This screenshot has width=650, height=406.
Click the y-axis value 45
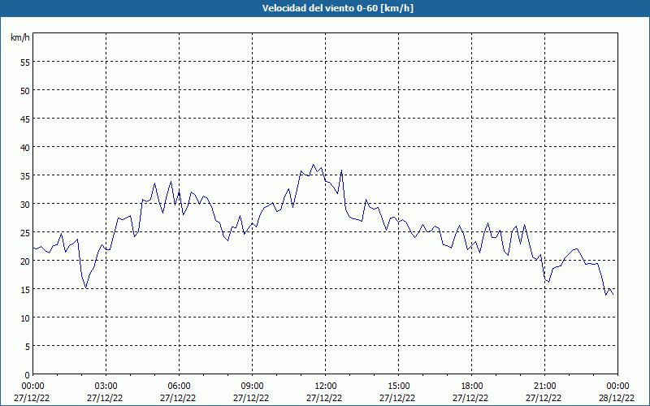tap(25, 119)
